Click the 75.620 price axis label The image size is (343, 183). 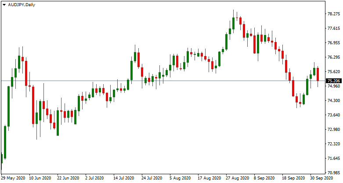pos(333,72)
